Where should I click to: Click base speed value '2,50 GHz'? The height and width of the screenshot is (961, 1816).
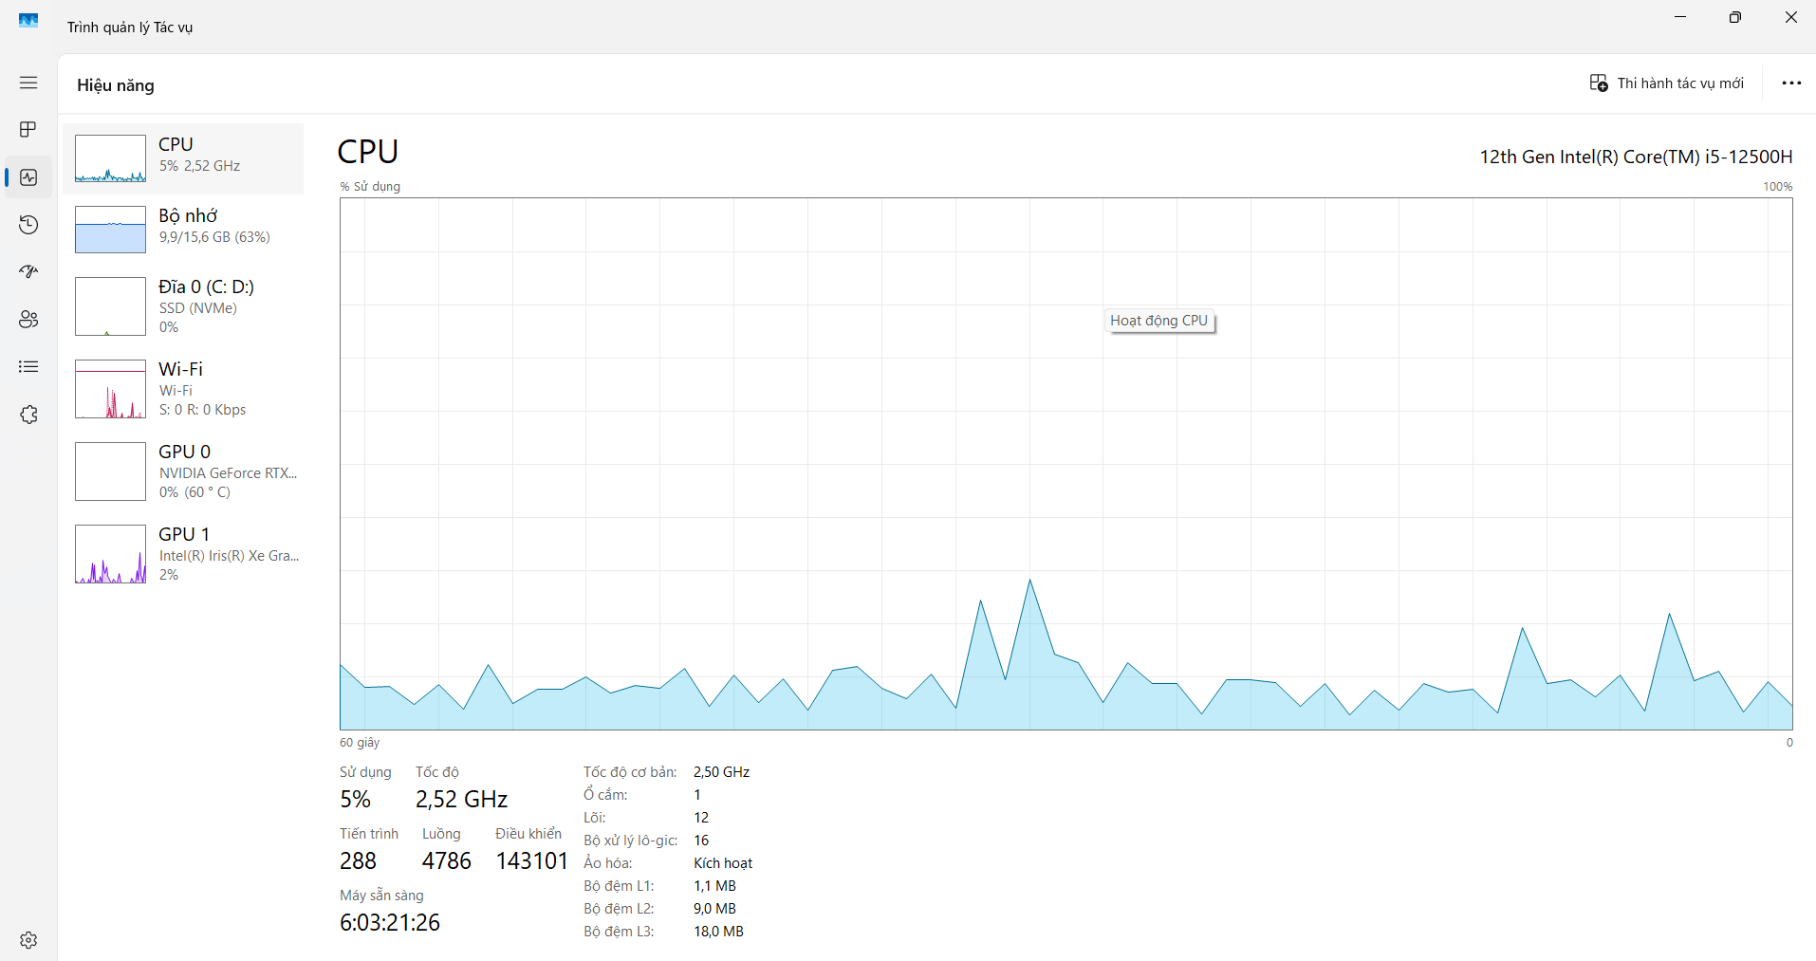click(722, 772)
